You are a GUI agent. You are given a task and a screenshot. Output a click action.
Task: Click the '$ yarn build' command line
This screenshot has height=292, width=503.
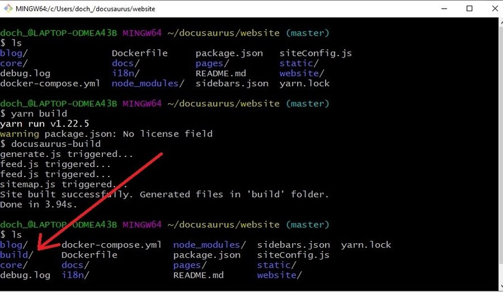pos(34,113)
